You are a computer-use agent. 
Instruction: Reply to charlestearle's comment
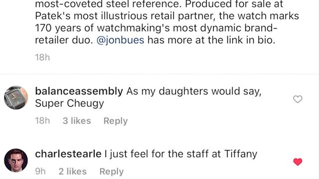tap(112, 172)
